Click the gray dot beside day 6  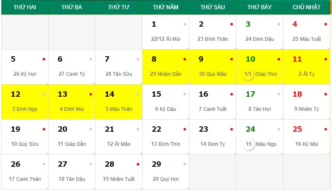click(91, 59)
